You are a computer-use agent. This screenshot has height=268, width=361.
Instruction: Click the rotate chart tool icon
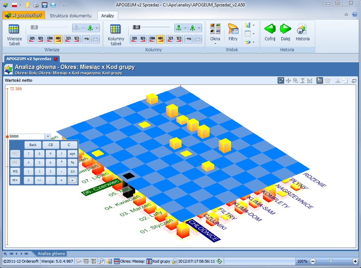(281, 81)
